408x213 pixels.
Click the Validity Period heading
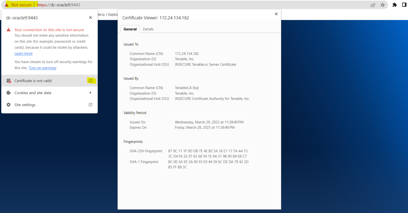(x=135, y=113)
